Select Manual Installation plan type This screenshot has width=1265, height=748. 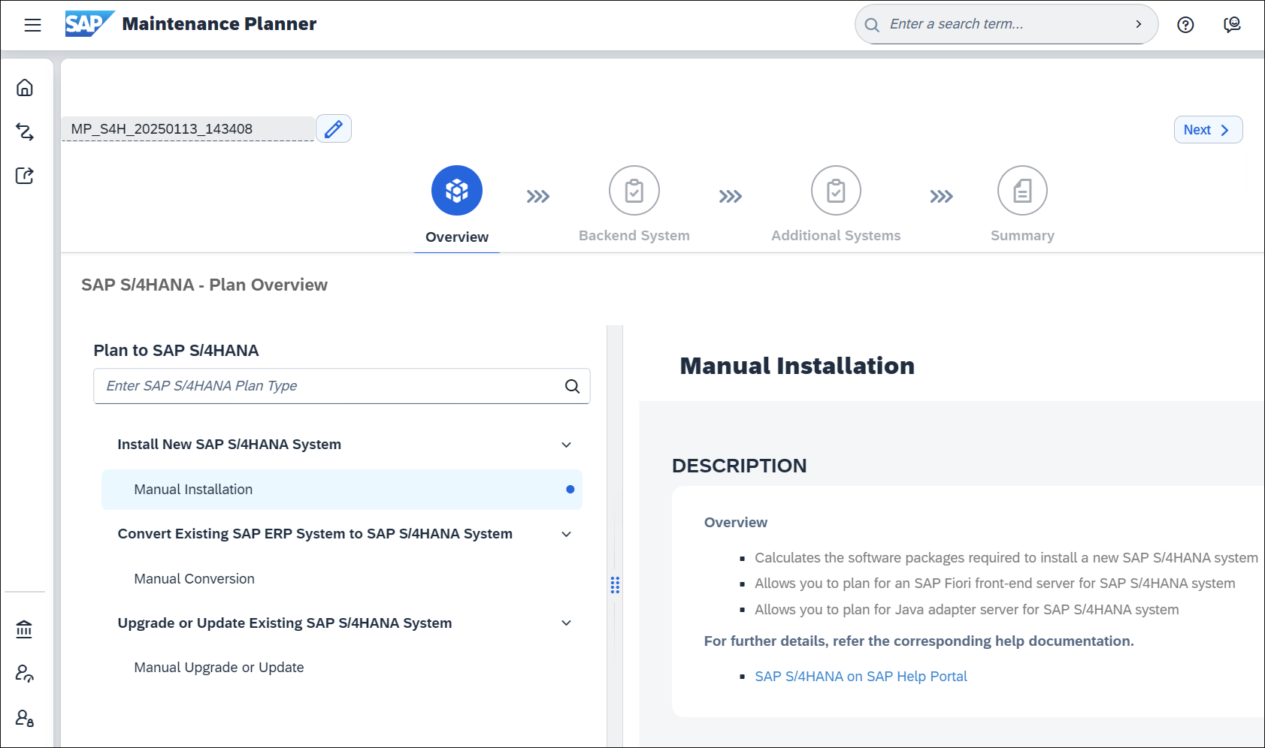click(342, 490)
